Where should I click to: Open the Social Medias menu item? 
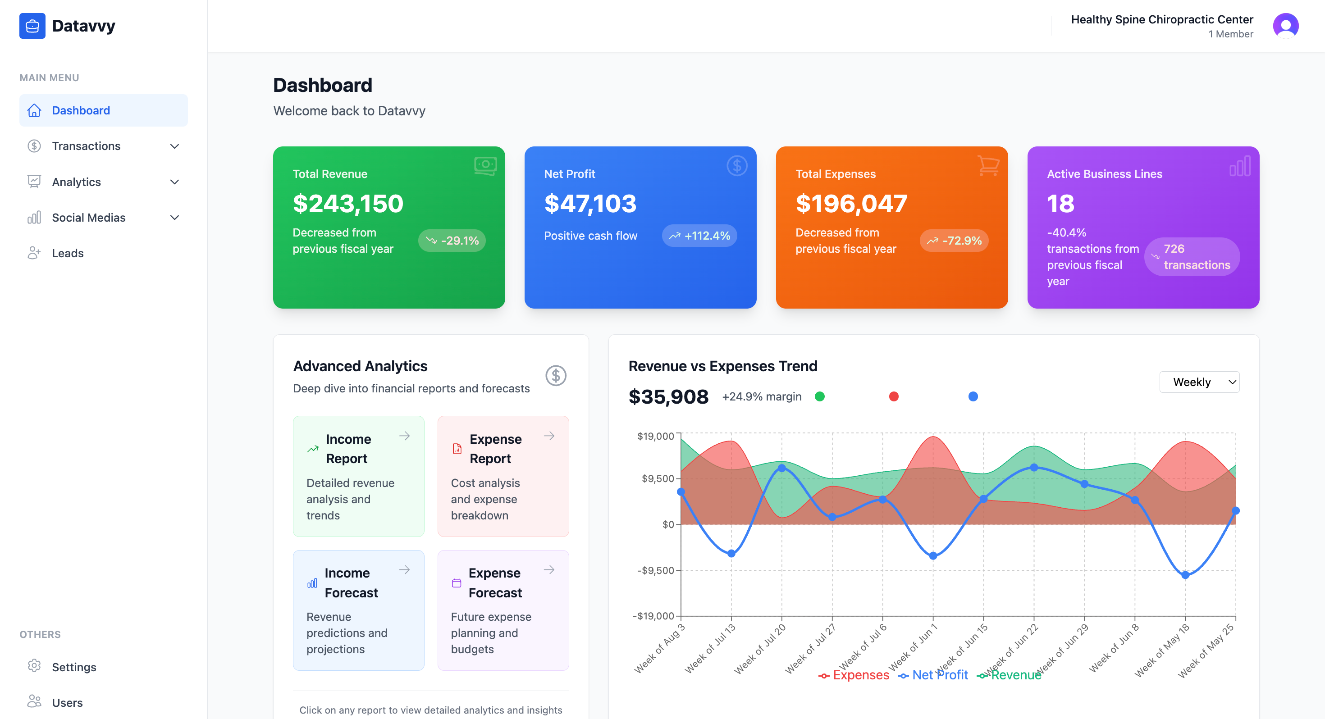pos(88,217)
